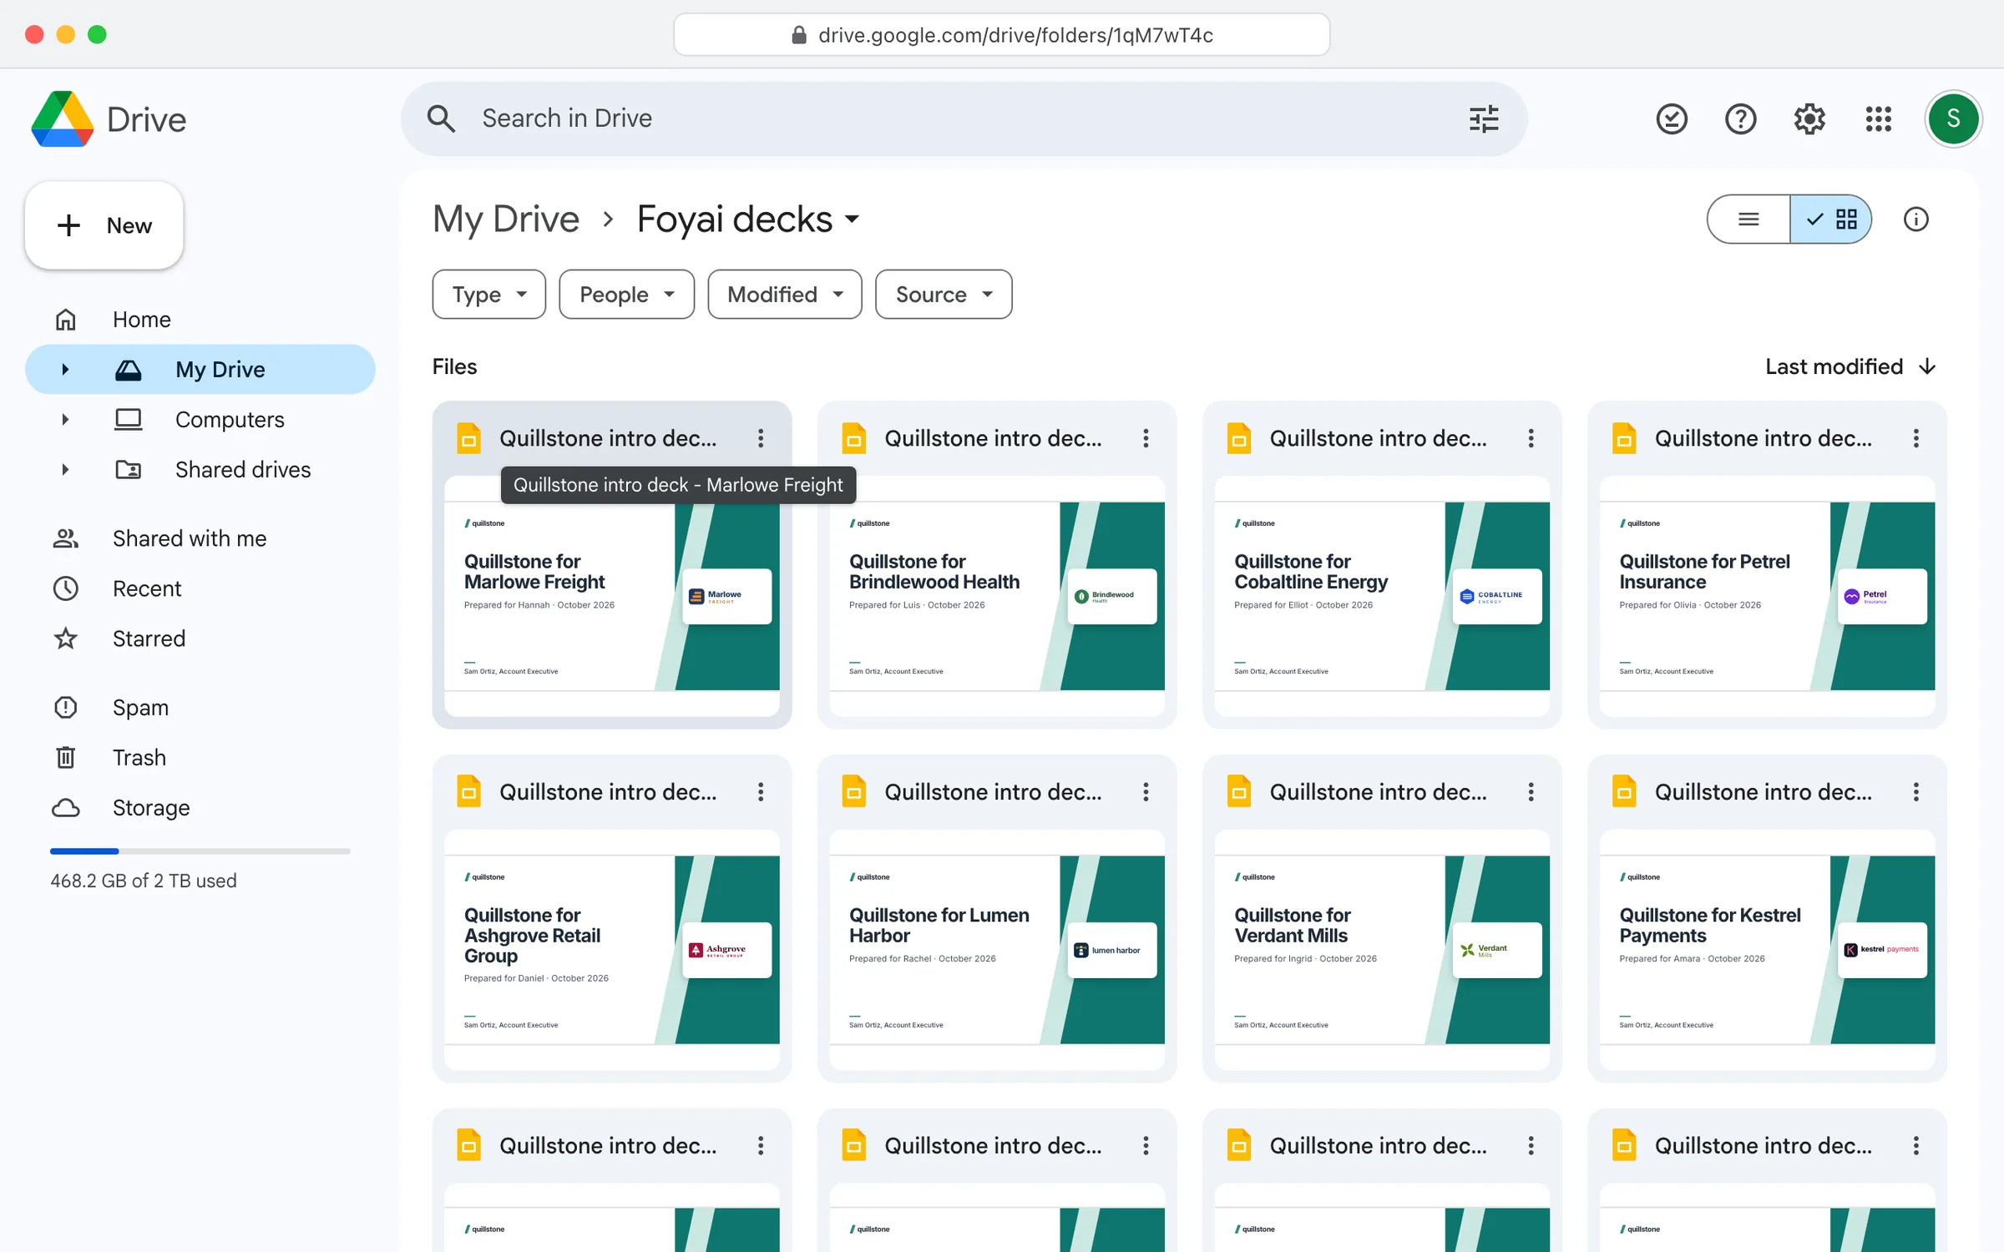Switch to list layout view

1748,220
